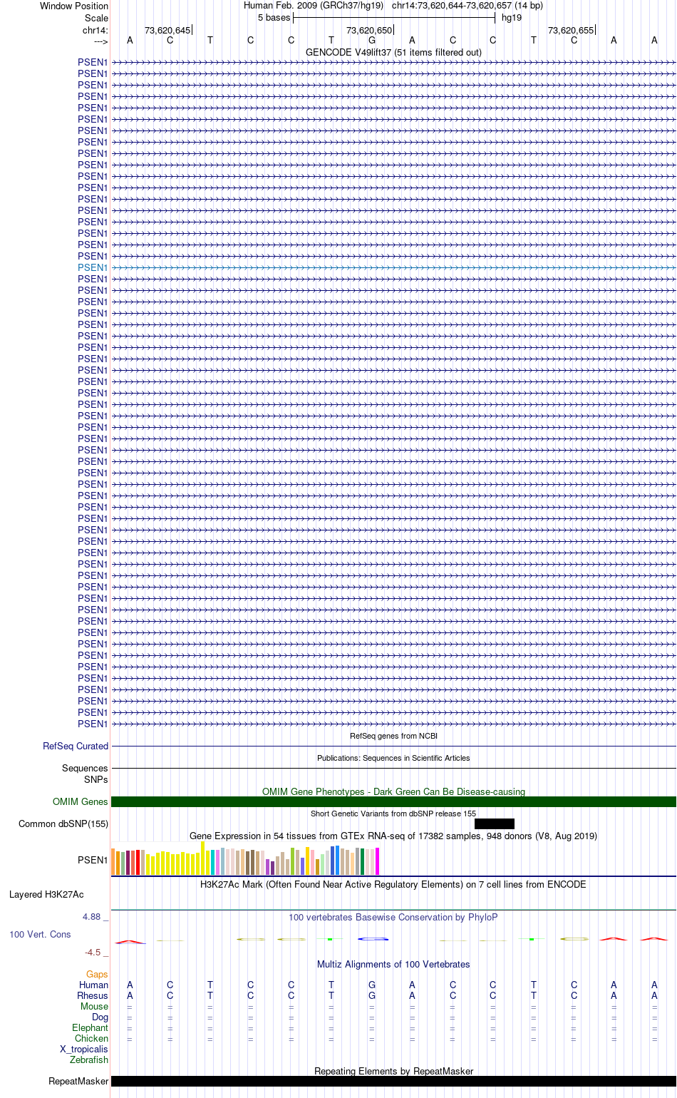Click the G base in Human alignment row
The image size is (677, 1098).
[x=372, y=985]
